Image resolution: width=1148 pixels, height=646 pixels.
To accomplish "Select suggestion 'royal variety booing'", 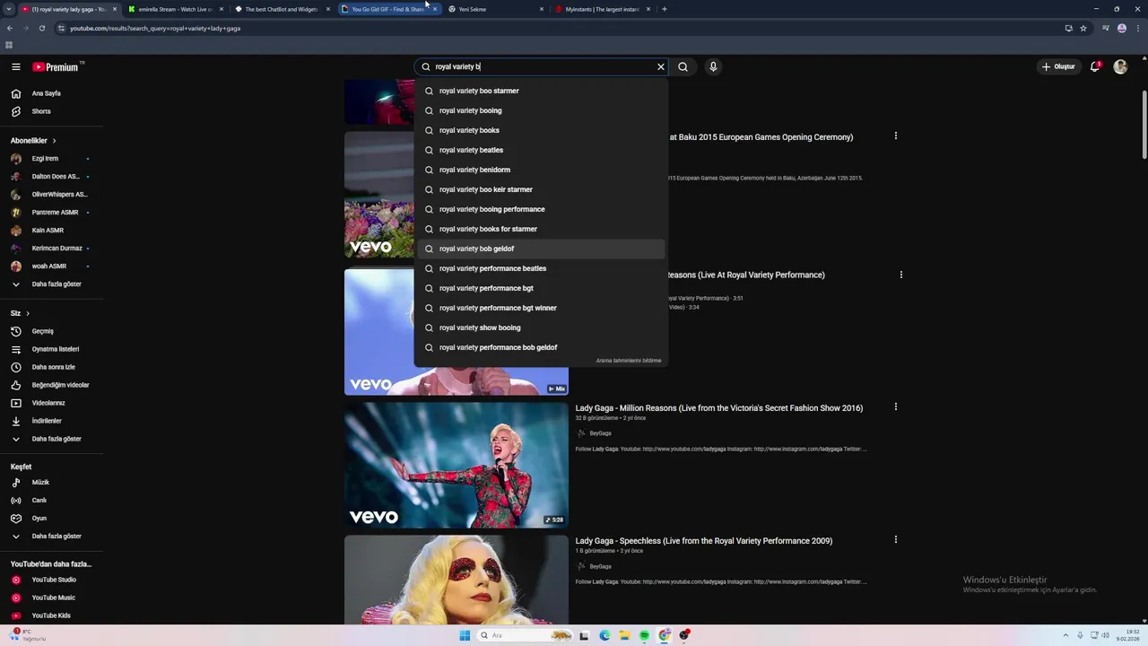I will point(541,110).
